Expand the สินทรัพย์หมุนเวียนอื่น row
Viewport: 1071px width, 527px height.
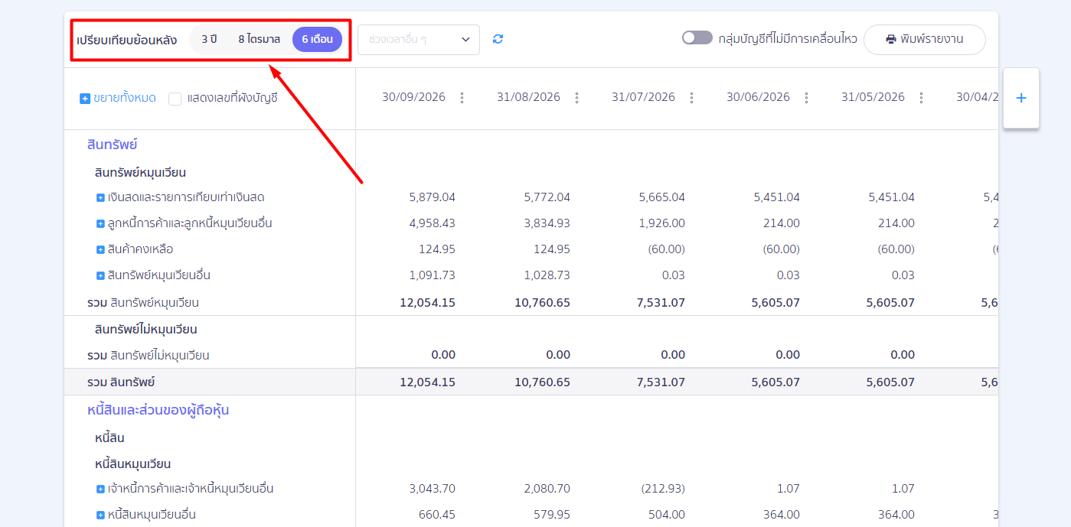(x=100, y=275)
